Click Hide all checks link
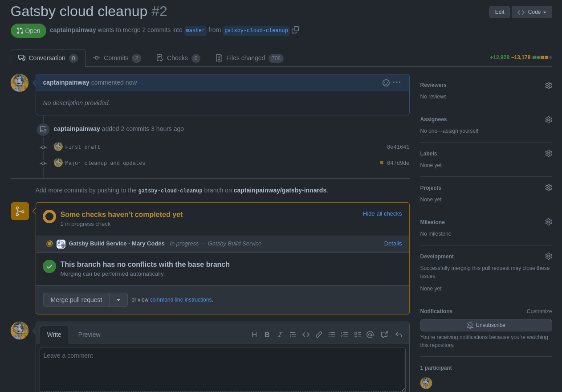Image resolution: width=562 pixels, height=392 pixels. 382,214
